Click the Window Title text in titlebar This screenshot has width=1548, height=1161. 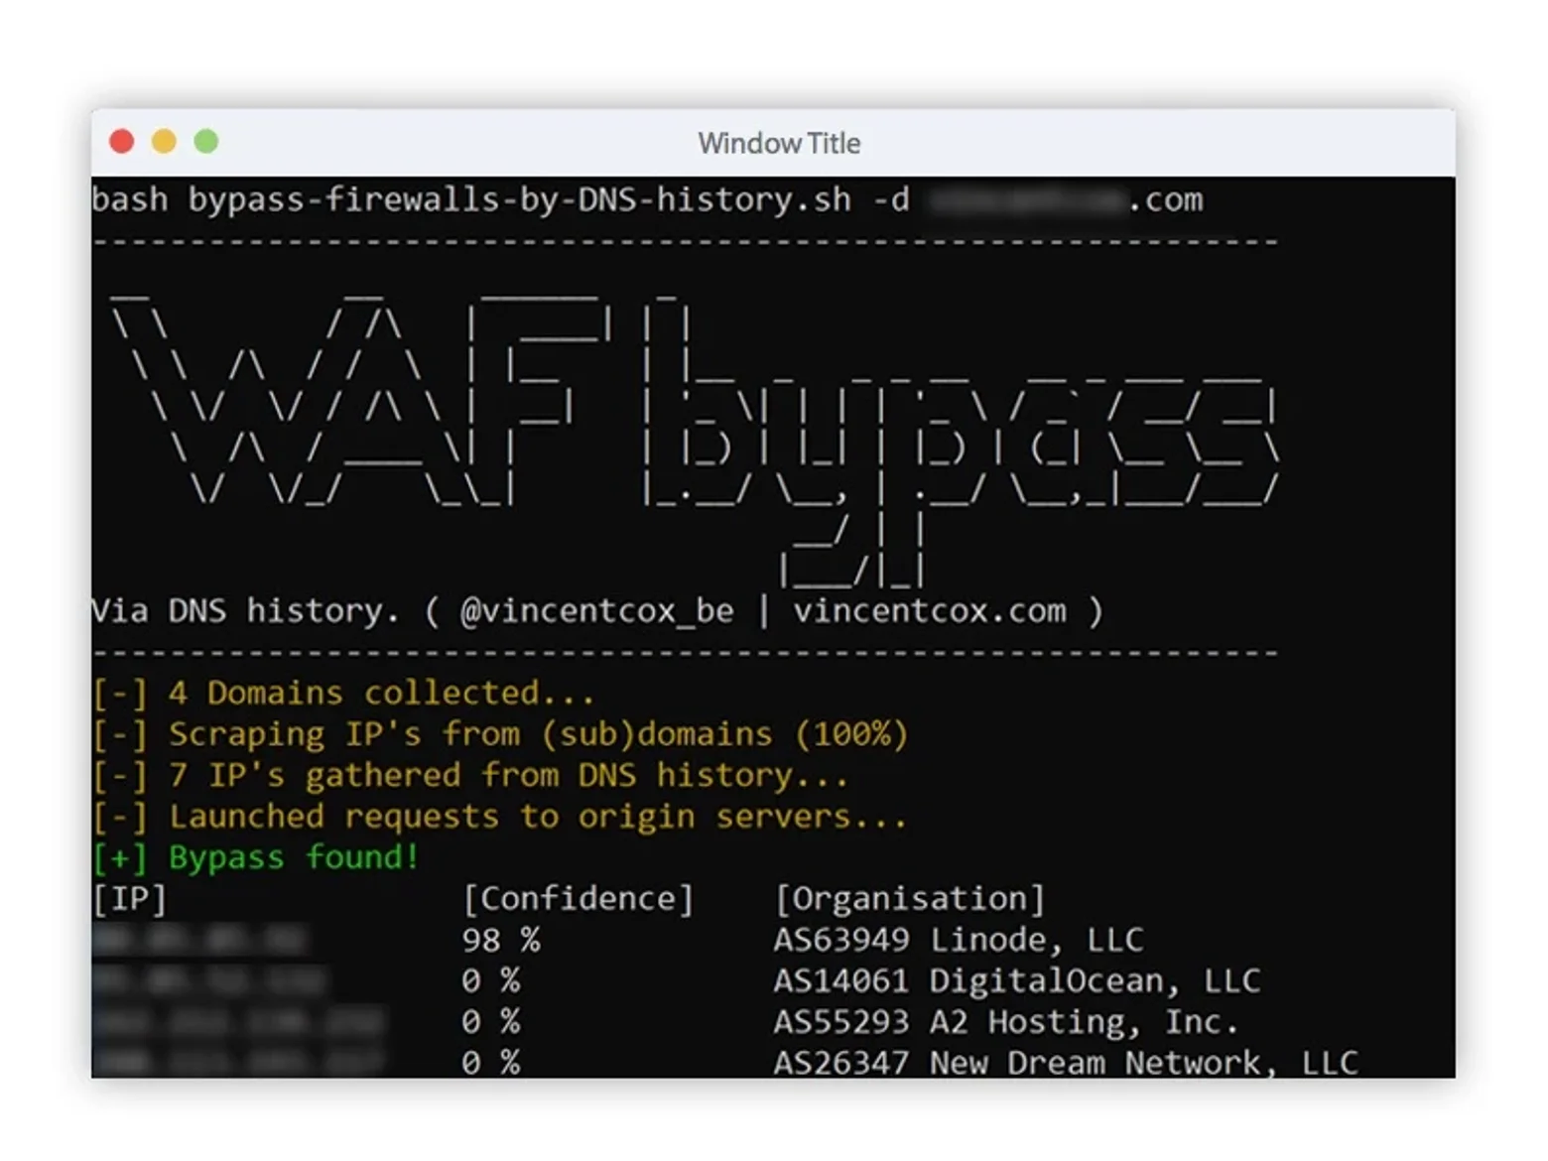pyautogui.click(x=779, y=144)
